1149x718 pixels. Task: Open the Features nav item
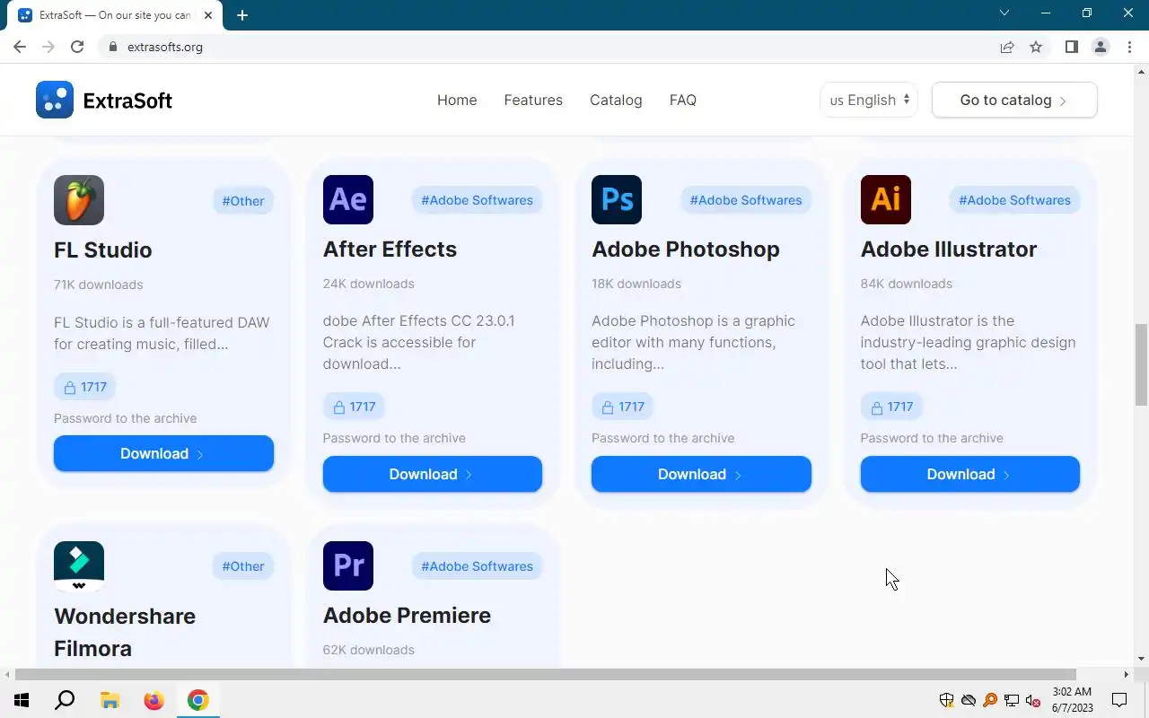coord(533,100)
